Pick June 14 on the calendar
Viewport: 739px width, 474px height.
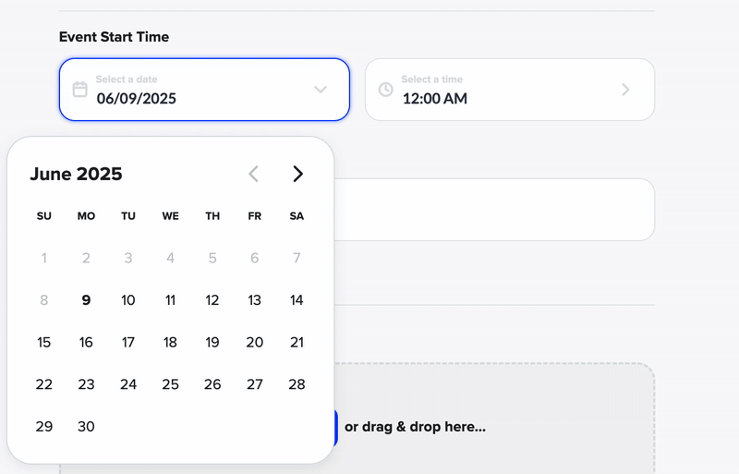tap(297, 300)
